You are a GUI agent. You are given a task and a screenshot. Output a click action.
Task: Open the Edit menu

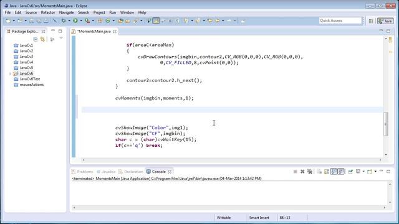[18, 12]
